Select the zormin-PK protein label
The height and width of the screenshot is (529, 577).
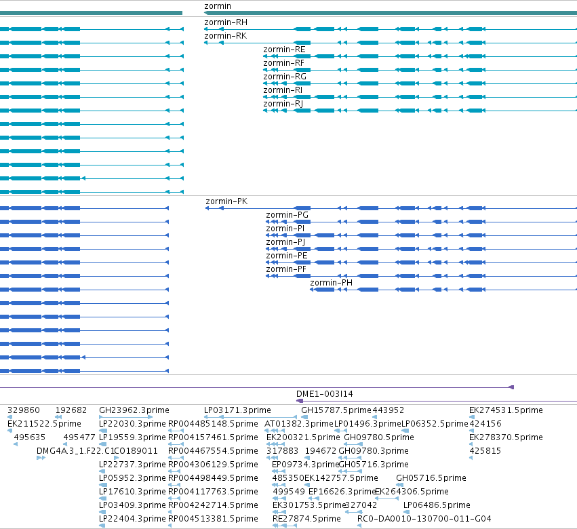tap(226, 201)
